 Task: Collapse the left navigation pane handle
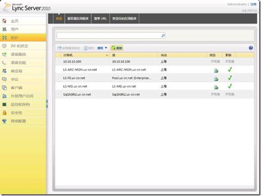point(47,104)
